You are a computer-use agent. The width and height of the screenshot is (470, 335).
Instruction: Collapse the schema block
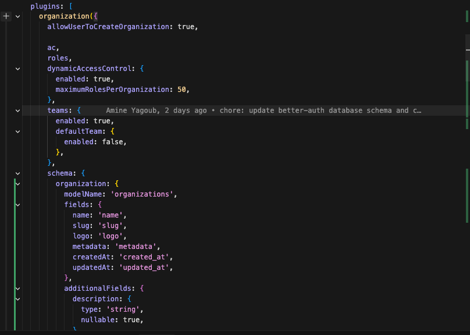(17, 173)
